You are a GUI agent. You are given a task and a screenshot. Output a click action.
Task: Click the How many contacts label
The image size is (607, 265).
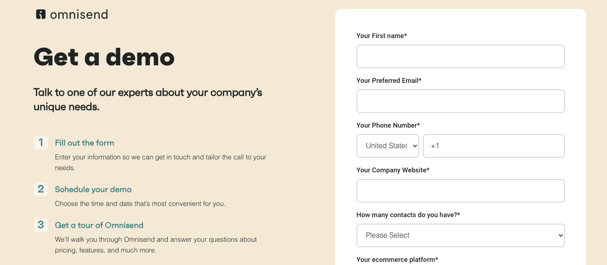[408, 215]
